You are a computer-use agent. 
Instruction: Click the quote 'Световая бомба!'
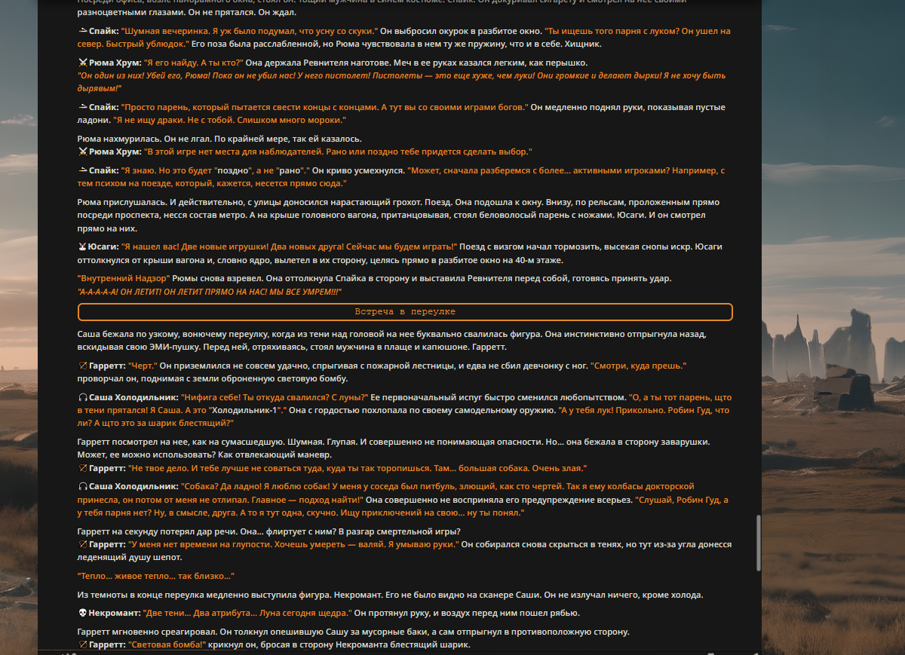tap(167, 644)
